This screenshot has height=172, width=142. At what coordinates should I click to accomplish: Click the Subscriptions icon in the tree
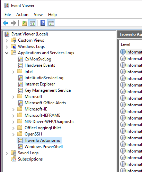tap(14, 159)
